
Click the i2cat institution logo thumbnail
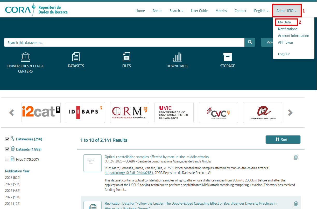click(41, 113)
